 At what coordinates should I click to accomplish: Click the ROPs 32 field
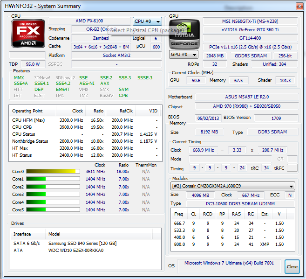215,64
